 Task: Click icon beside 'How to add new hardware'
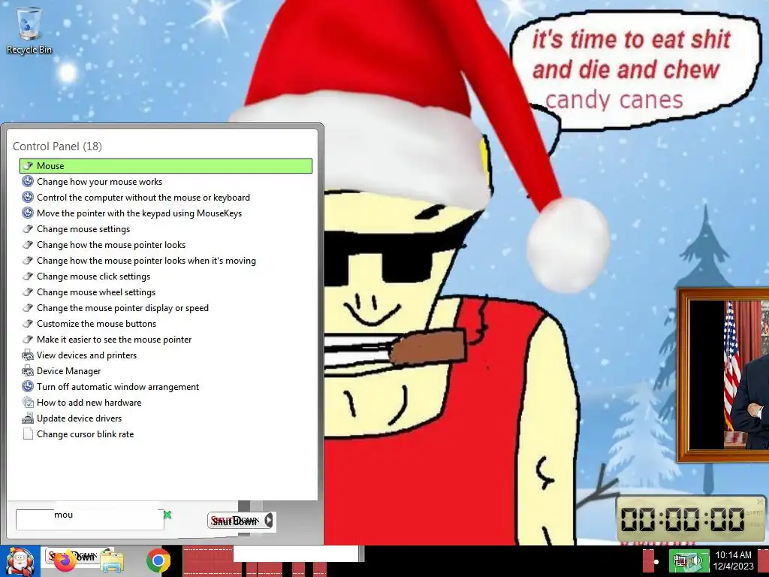tap(28, 403)
